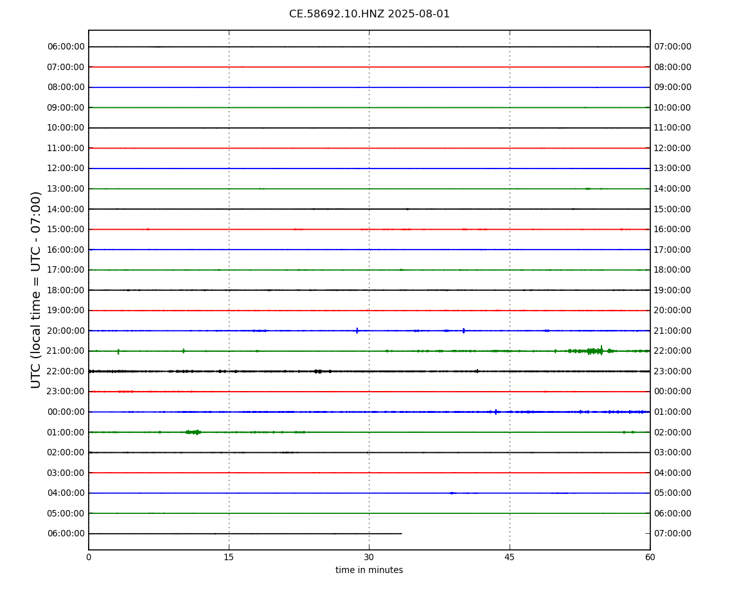Click the left time label 05:00:00
739x611 pixels.
pyautogui.click(x=66, y=513)
